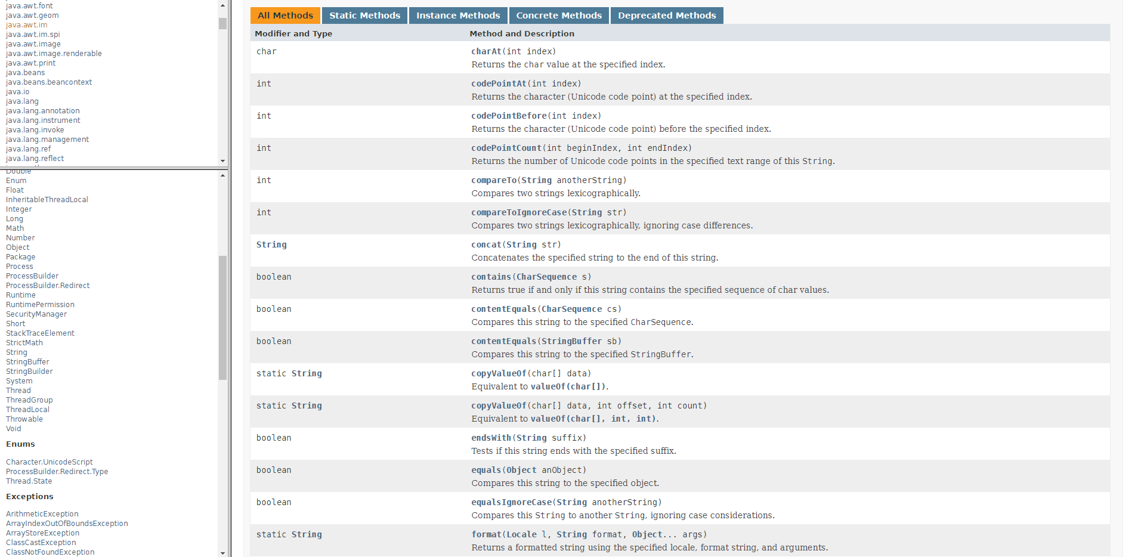This screenshot has width=1135, height=557.
Task: Select java.awt.image.renderable package
Action: click(x=54, y=54)
